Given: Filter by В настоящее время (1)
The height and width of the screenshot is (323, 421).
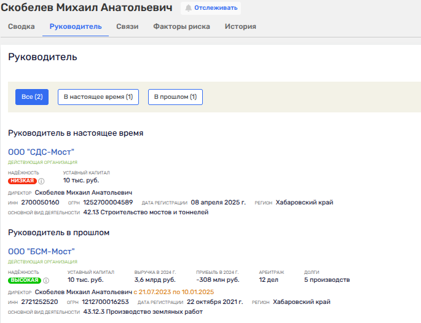Looking at the screenshot, I should 98,97.
